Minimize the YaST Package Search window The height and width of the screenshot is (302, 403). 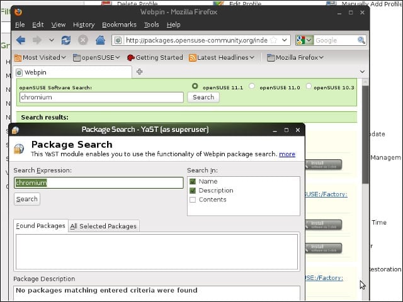coord(275,130)
